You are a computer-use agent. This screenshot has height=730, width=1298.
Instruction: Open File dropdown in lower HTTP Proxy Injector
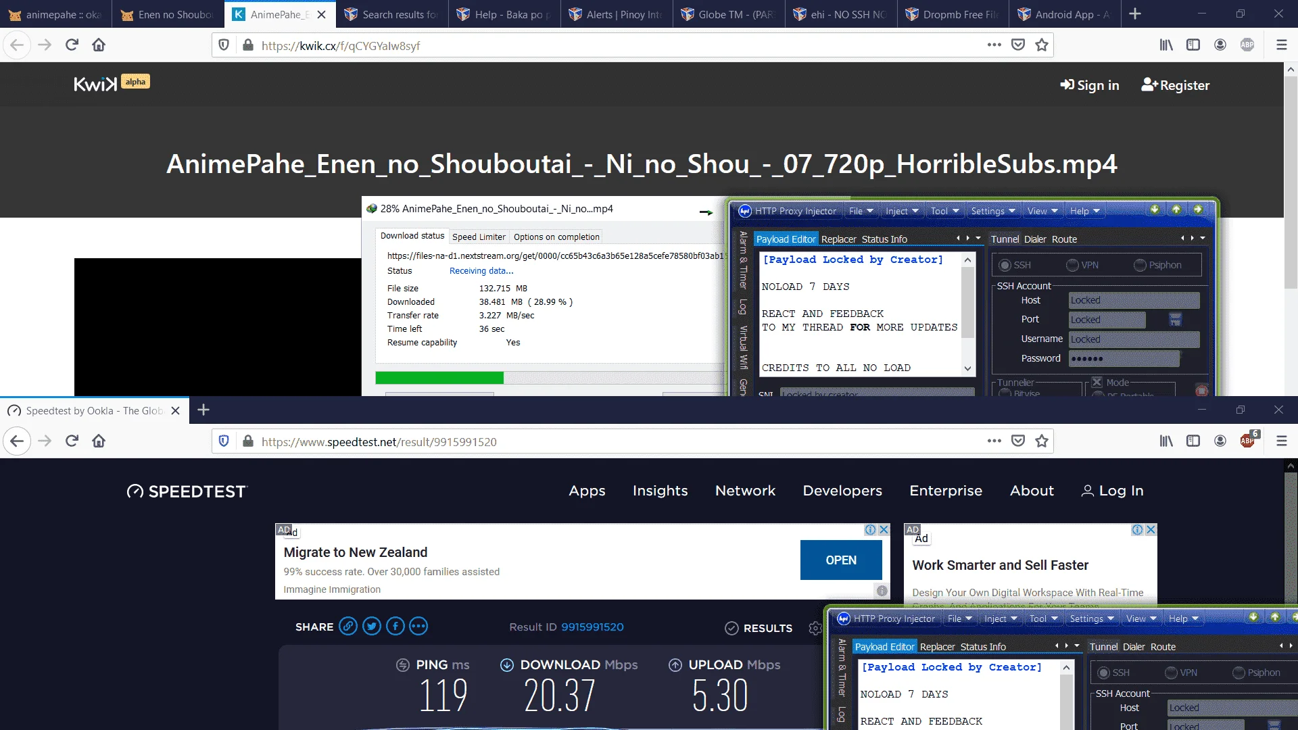click(960, 618)
